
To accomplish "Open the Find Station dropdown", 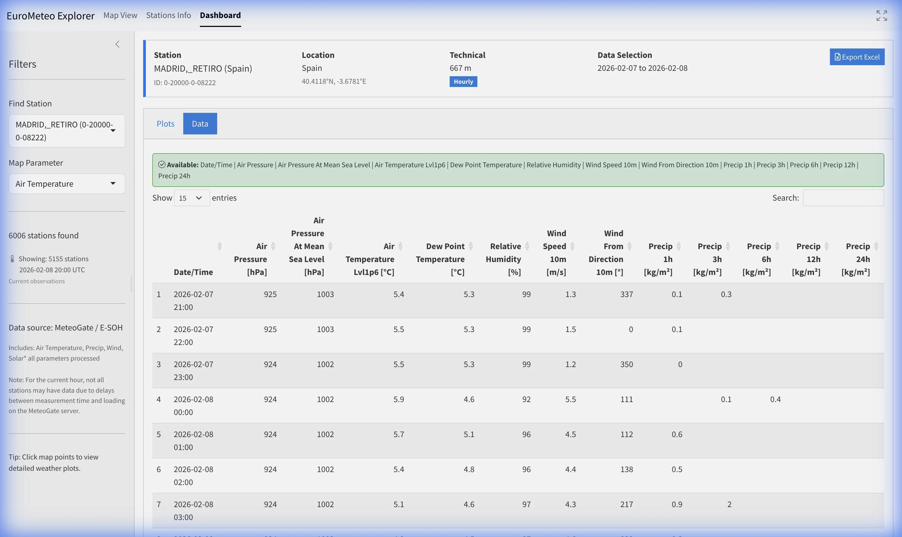I will (67, 131).
